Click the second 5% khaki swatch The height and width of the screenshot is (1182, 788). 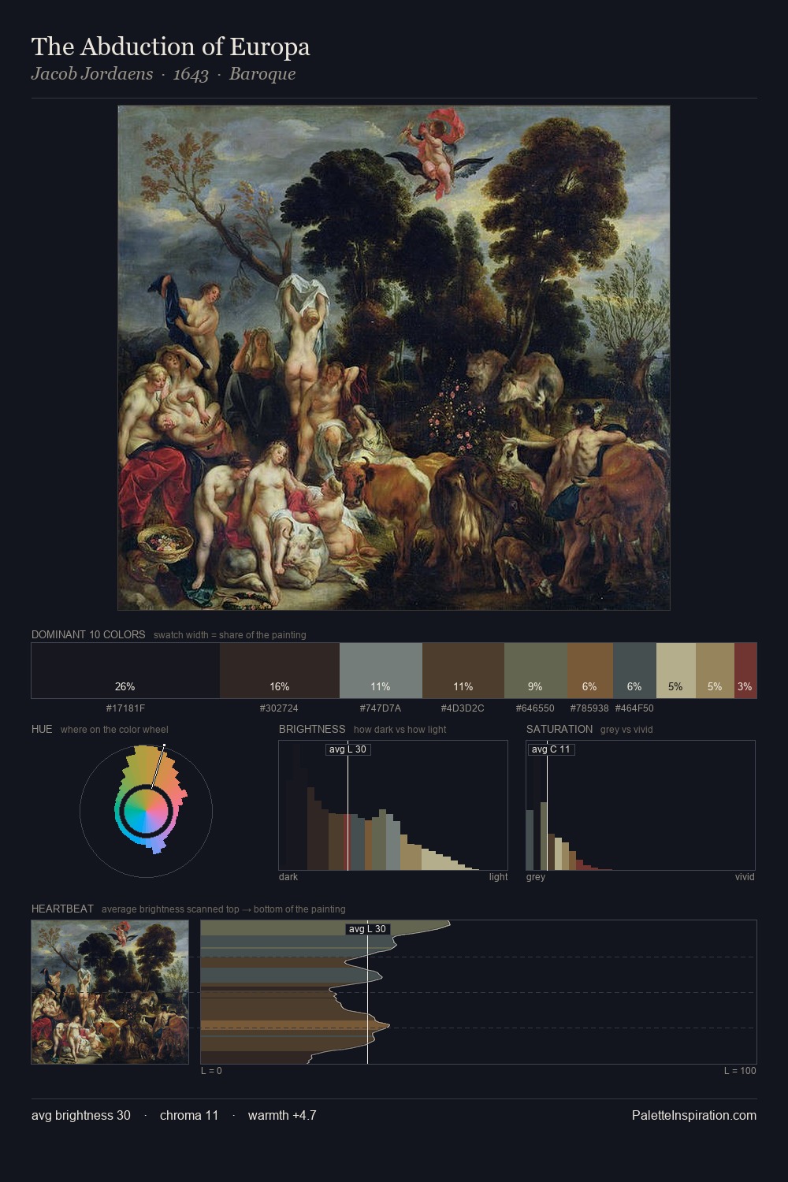point(715,671)
